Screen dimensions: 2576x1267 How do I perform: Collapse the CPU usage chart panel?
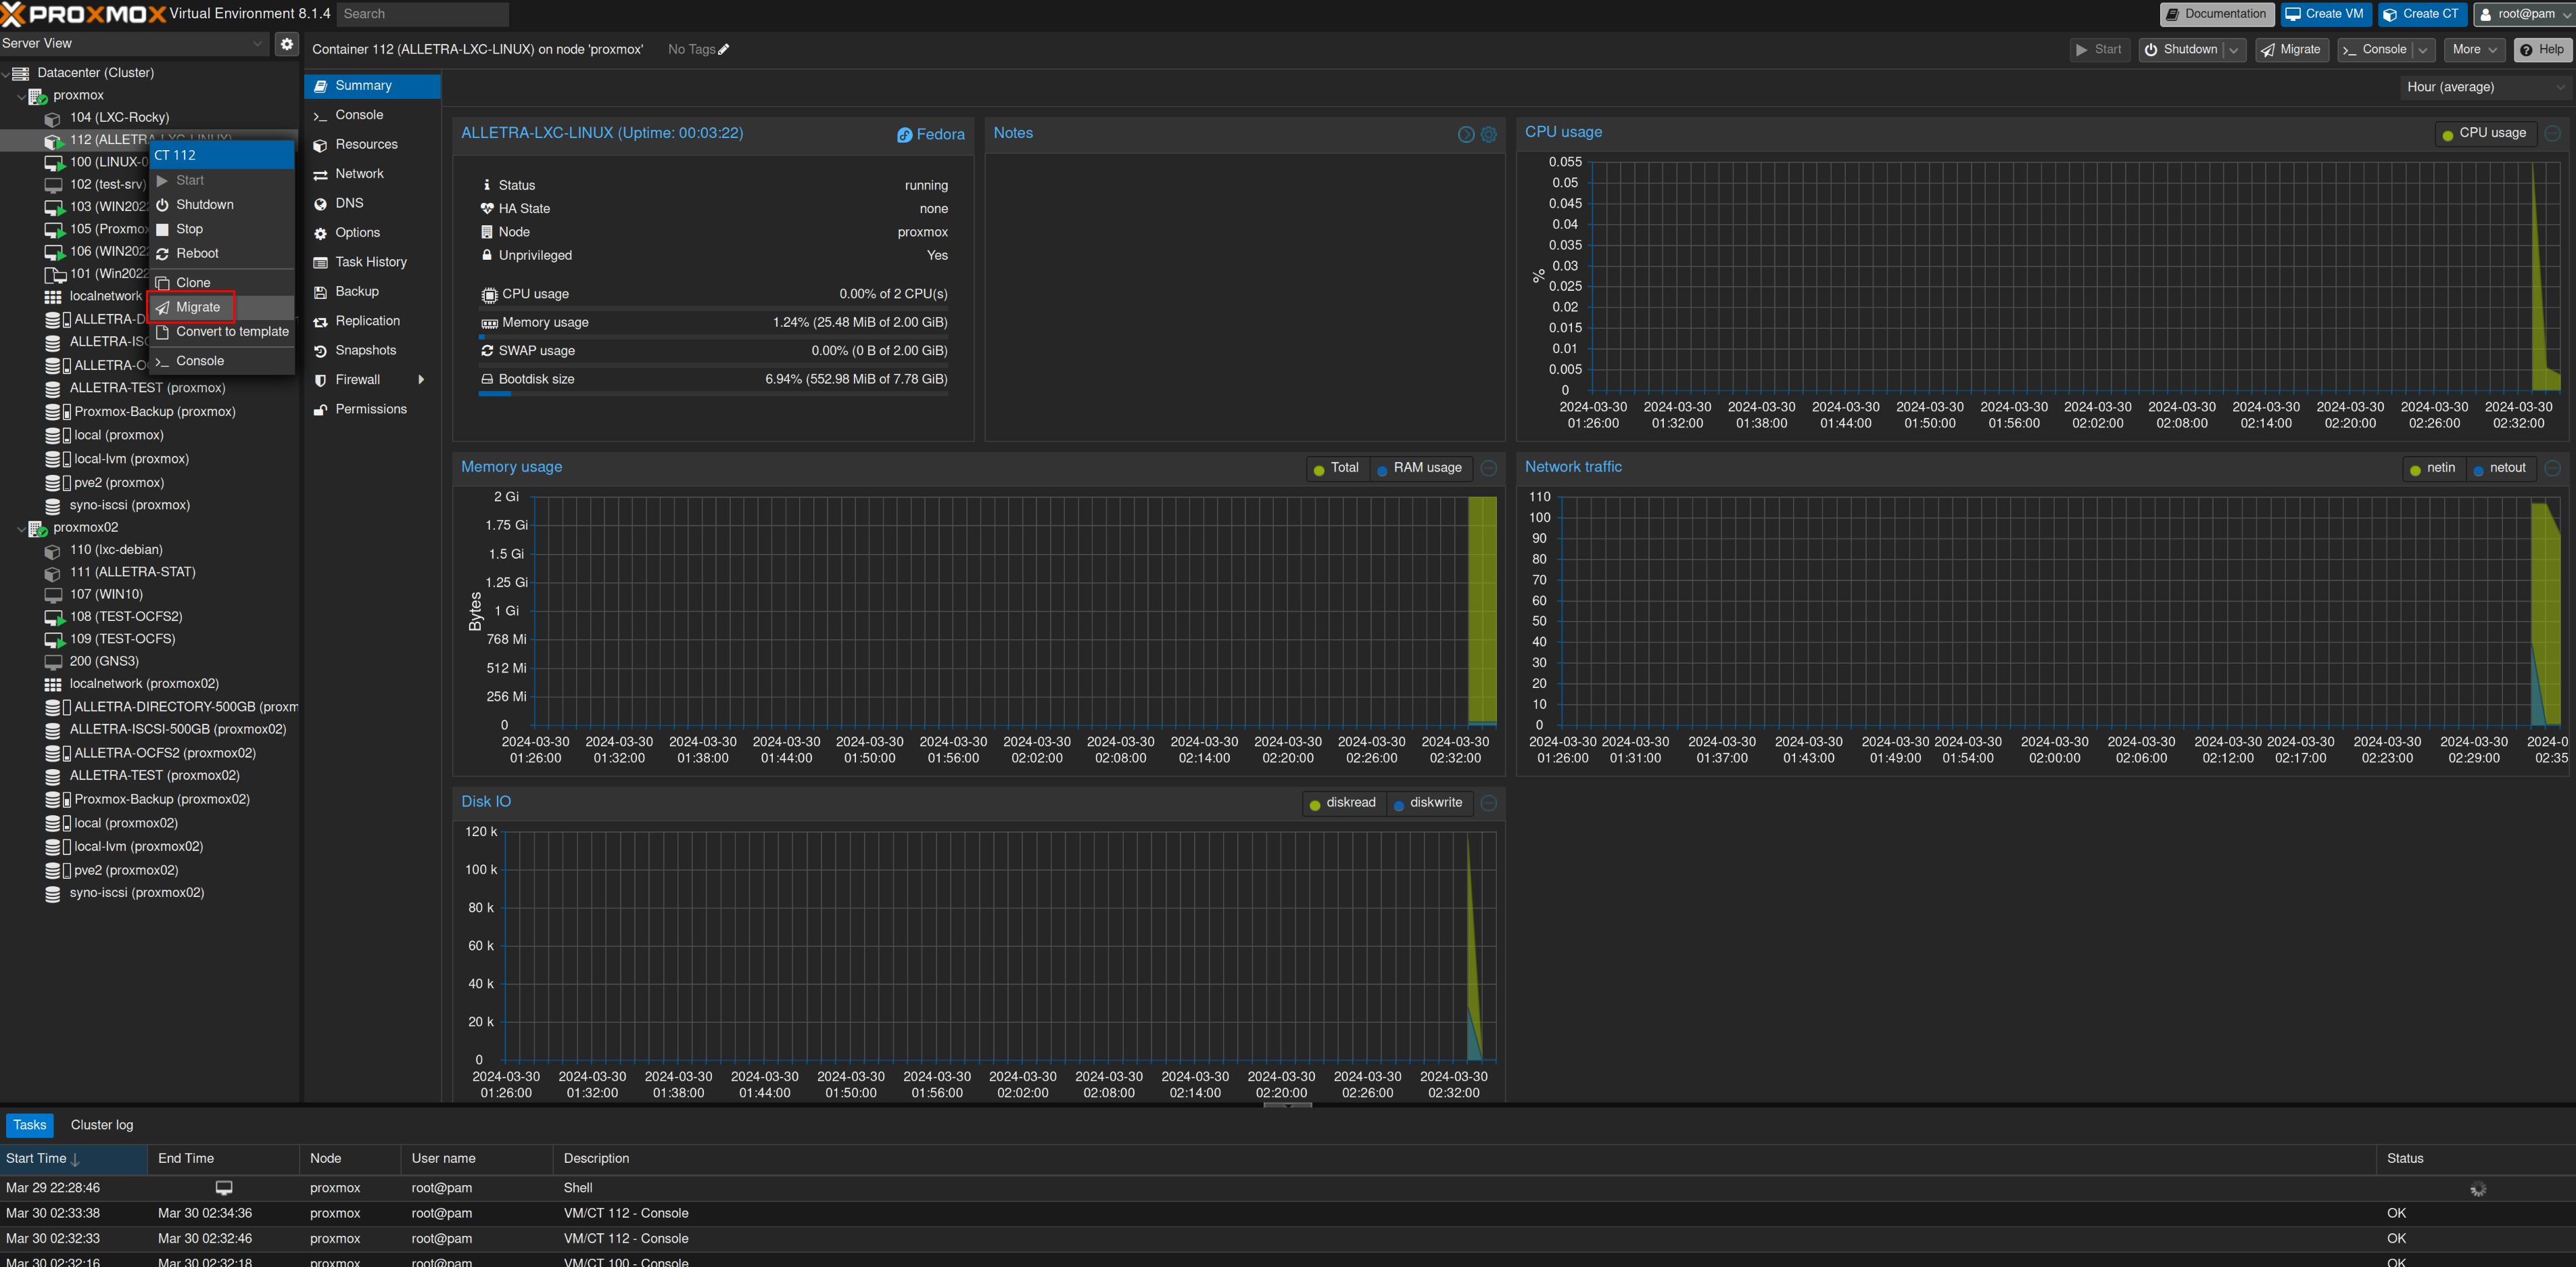tap(2553, 133)
